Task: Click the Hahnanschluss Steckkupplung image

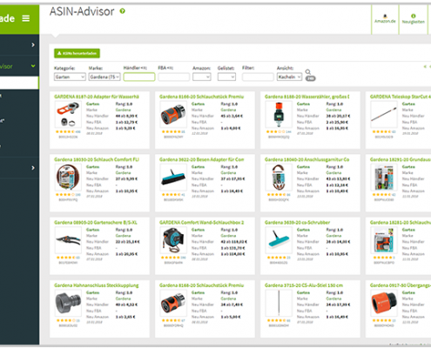Action: [68, 304]
